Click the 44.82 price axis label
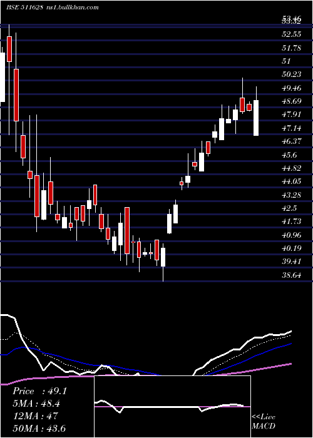Image resolution: width=313 pixels, height=438 pixels. click(292, 168)
